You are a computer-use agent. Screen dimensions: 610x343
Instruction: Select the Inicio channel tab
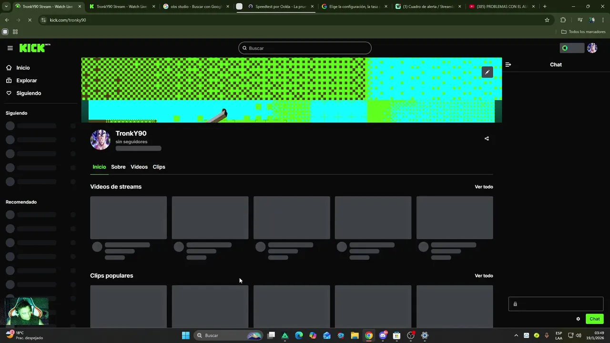99,167
